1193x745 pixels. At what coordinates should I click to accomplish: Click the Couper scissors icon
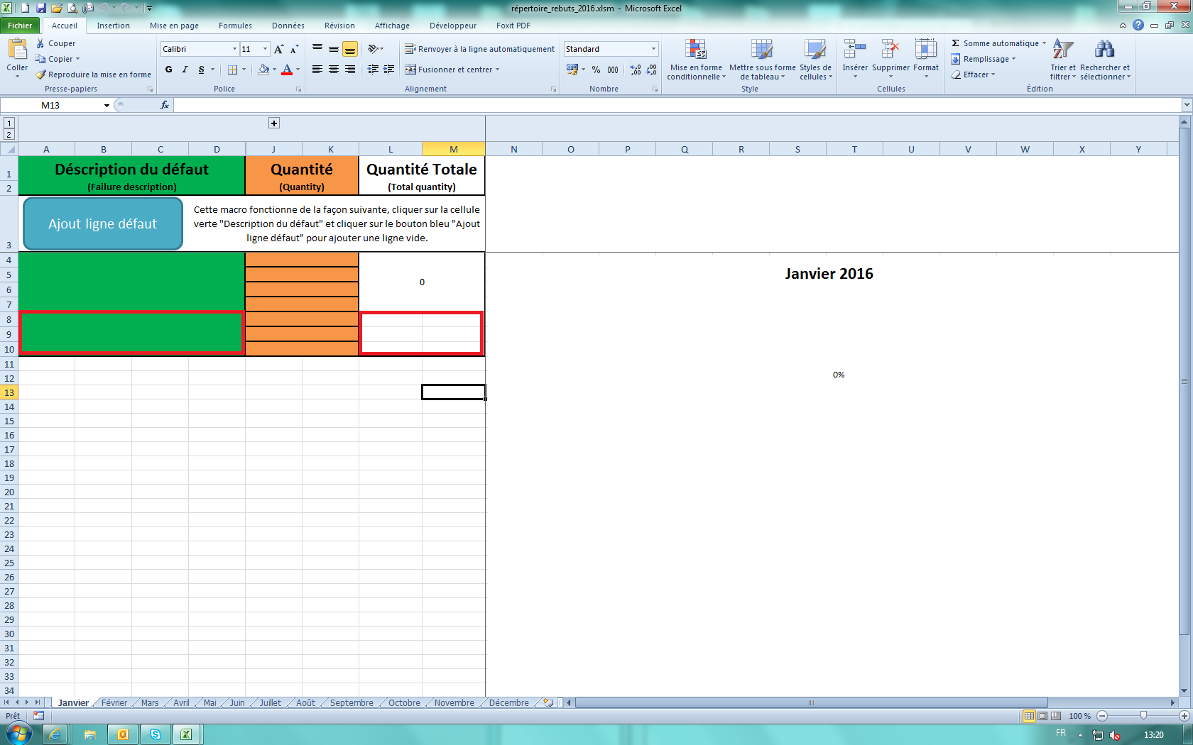point(40,43)
